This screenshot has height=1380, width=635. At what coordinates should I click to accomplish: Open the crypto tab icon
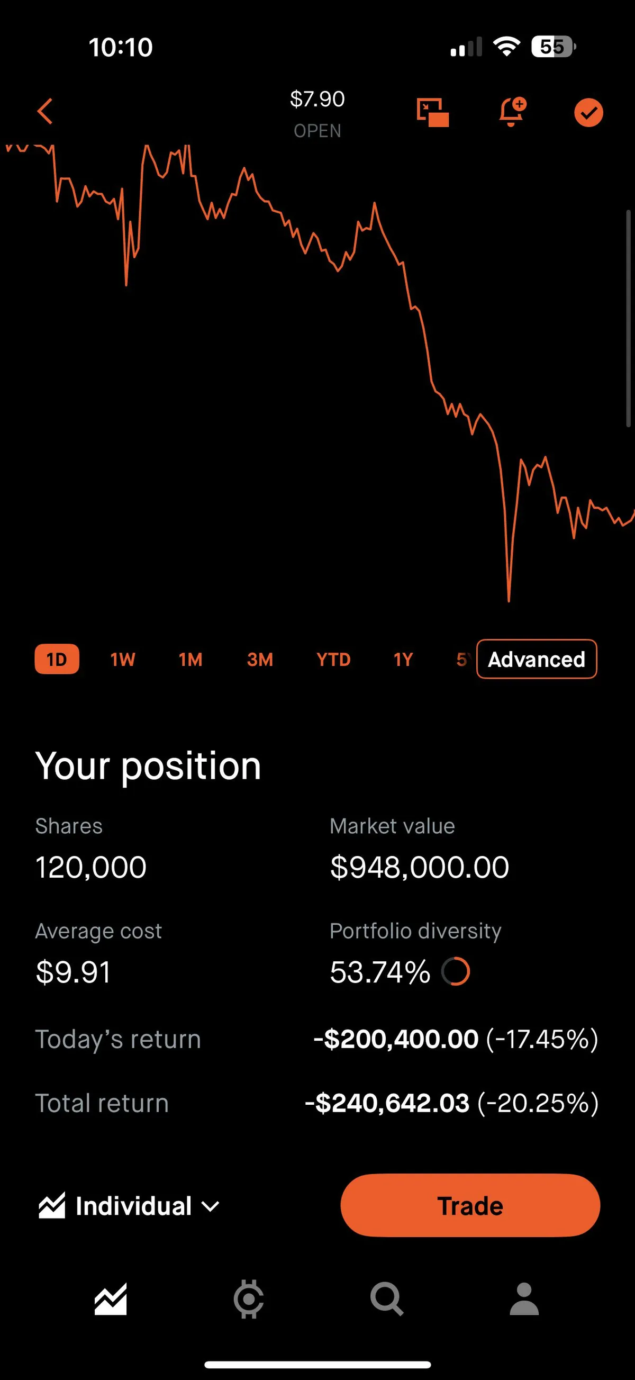pos(248,1298)
